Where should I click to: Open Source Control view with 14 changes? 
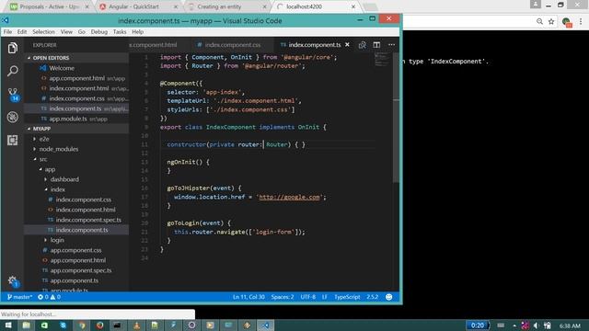pyautogui.click(x=13, y=94)
